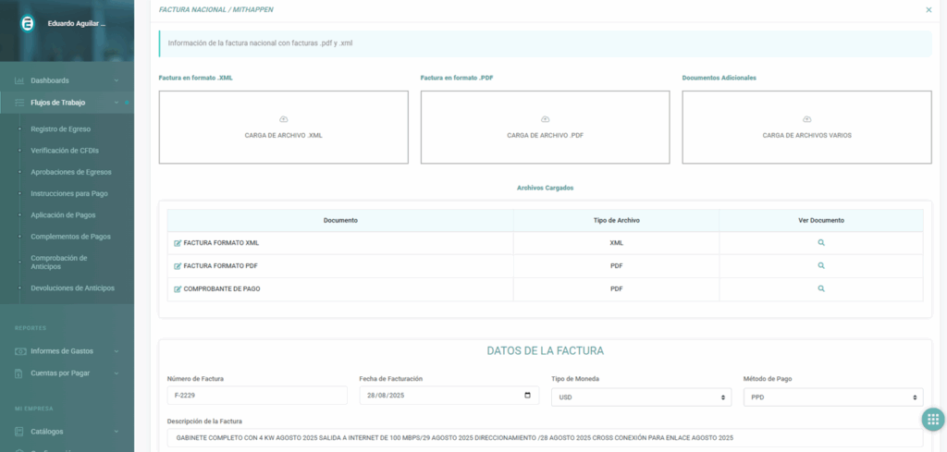Go to Verificación de CFDIs
The width and height of the screenshot is (947, 452).
[x=65, y=151]
